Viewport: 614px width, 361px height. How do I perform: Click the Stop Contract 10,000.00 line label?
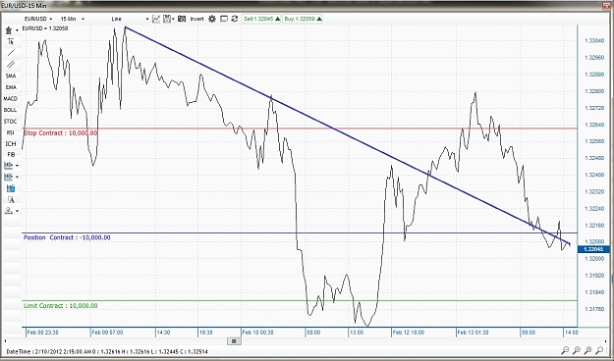60,133
